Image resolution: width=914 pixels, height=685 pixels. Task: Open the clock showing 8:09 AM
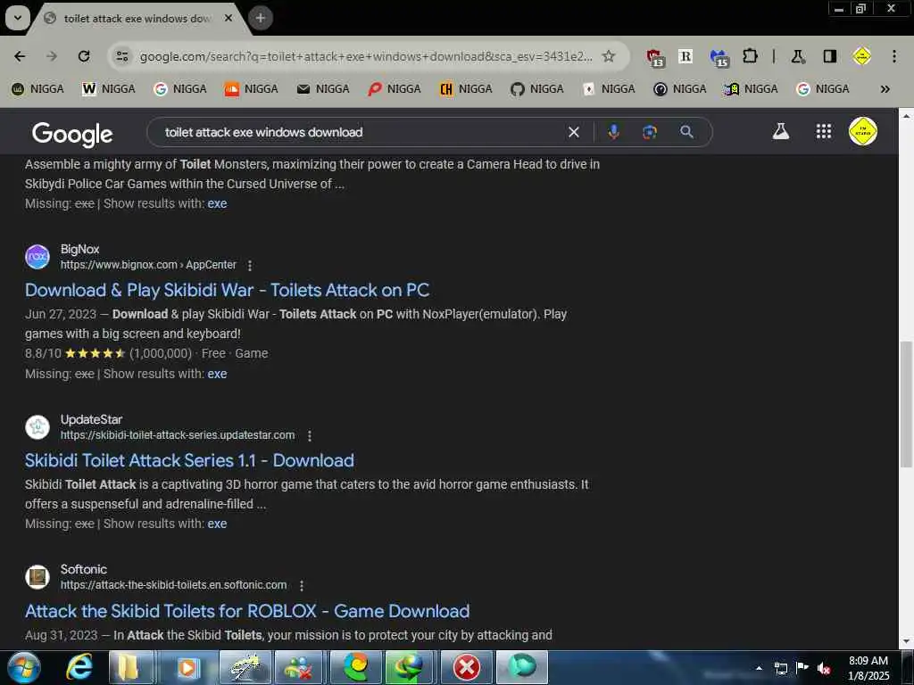coord(868,668)
